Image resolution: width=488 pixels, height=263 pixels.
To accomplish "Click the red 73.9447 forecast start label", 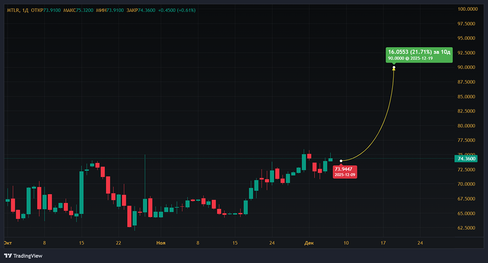I will tap(345, 171).
